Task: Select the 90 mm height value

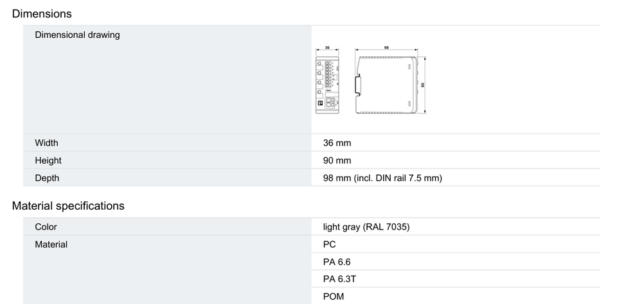Action: pyautogui.click(x=337, y=160)
